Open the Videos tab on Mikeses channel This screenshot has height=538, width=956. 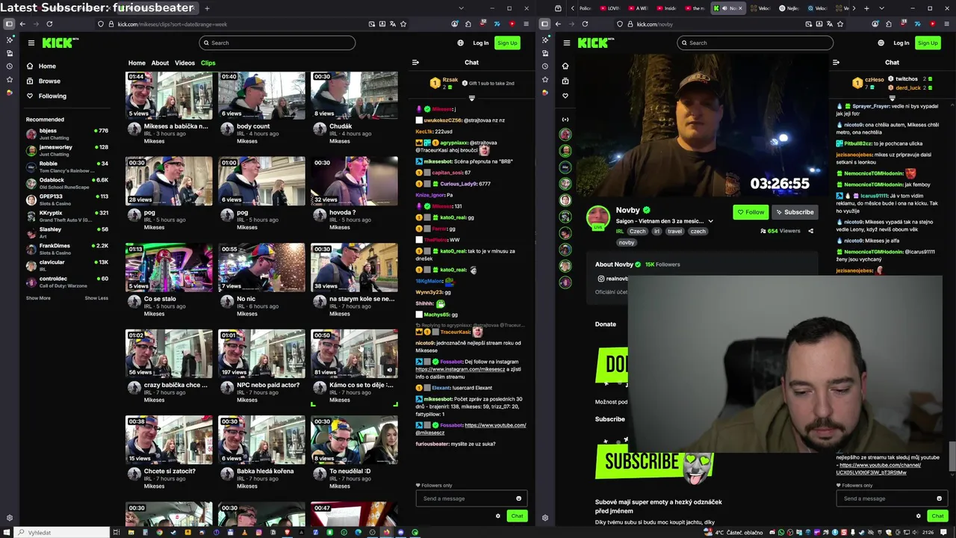[184, 63]
